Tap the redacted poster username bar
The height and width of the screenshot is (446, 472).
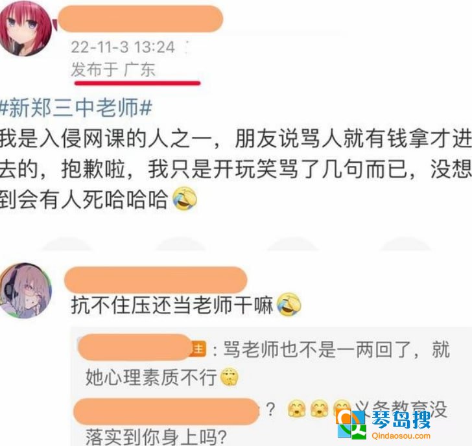tap(140, 19)
